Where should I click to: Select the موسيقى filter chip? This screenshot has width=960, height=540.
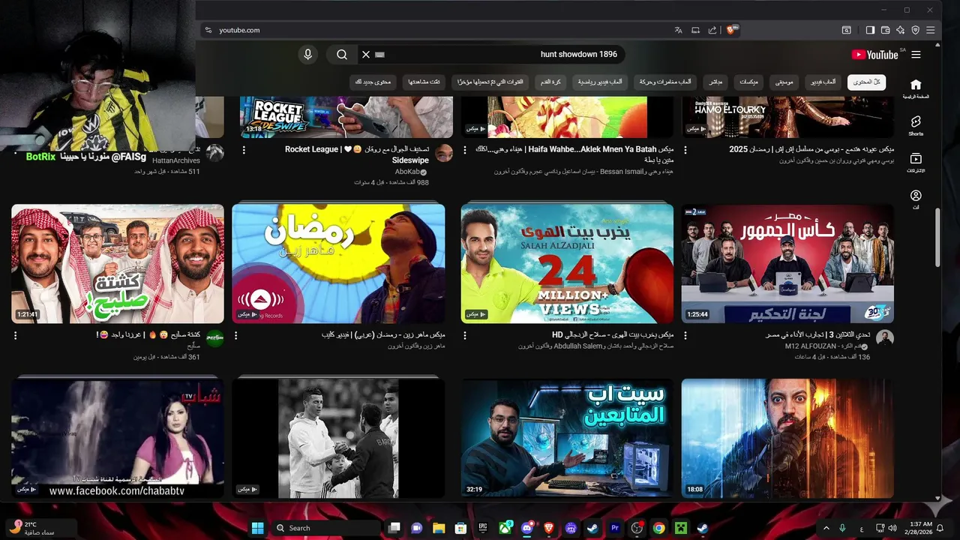click(x=784, y=82)
